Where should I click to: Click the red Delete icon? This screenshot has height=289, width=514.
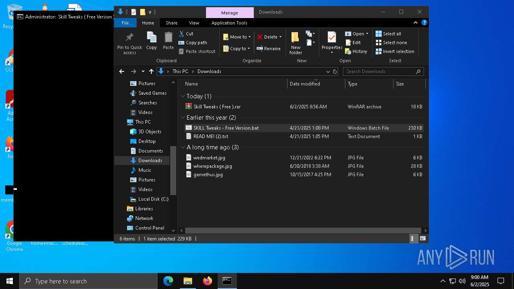coord(260,37)
